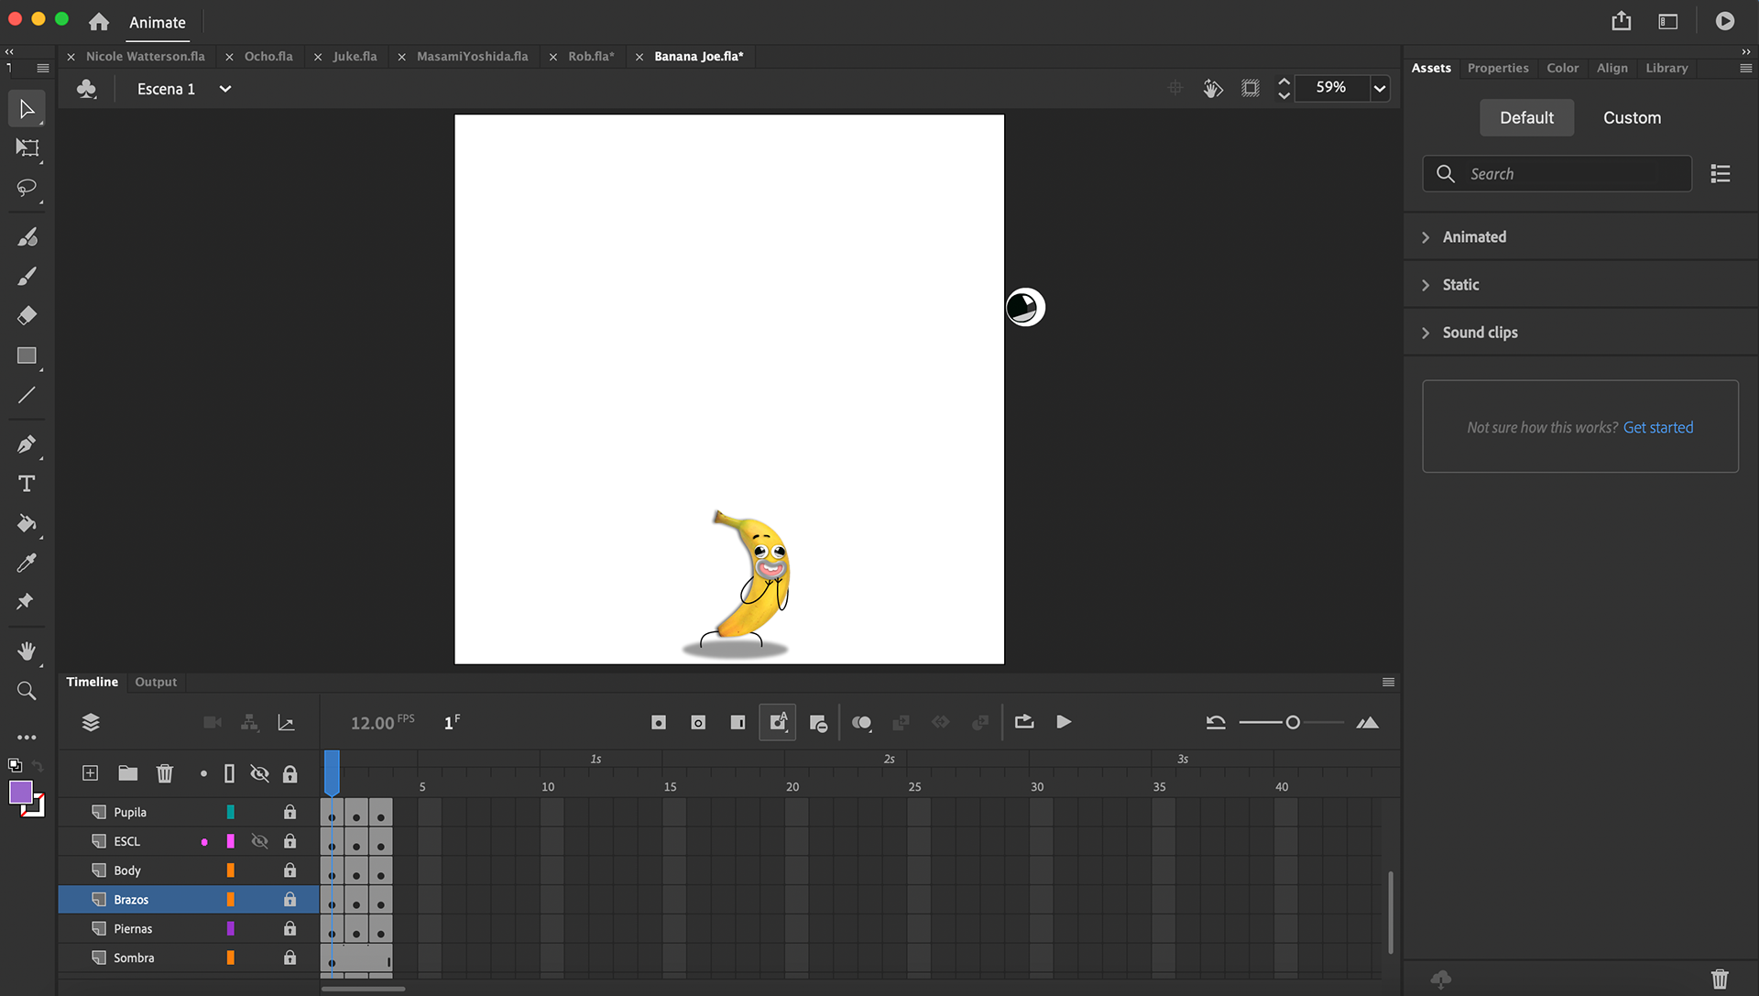Open timeline layers view options
The image size is (1759, 996).
click(91, 723)
